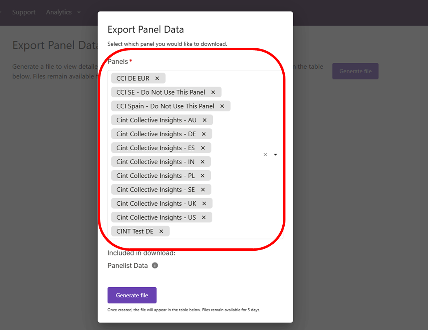The image size is (428, 330).
Task: Expand the Panels selection dropdown
Action: tap(275, 155)
